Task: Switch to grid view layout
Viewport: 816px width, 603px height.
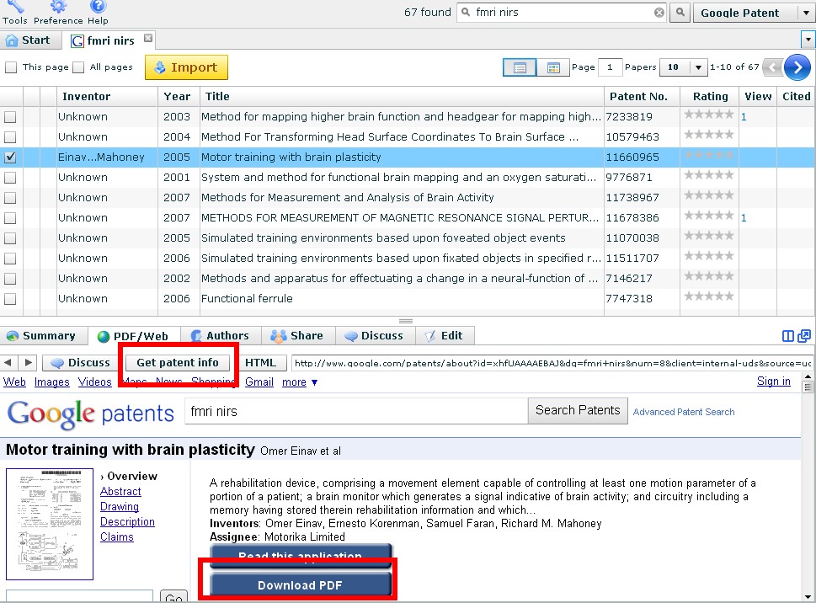Action: (552, 67)
